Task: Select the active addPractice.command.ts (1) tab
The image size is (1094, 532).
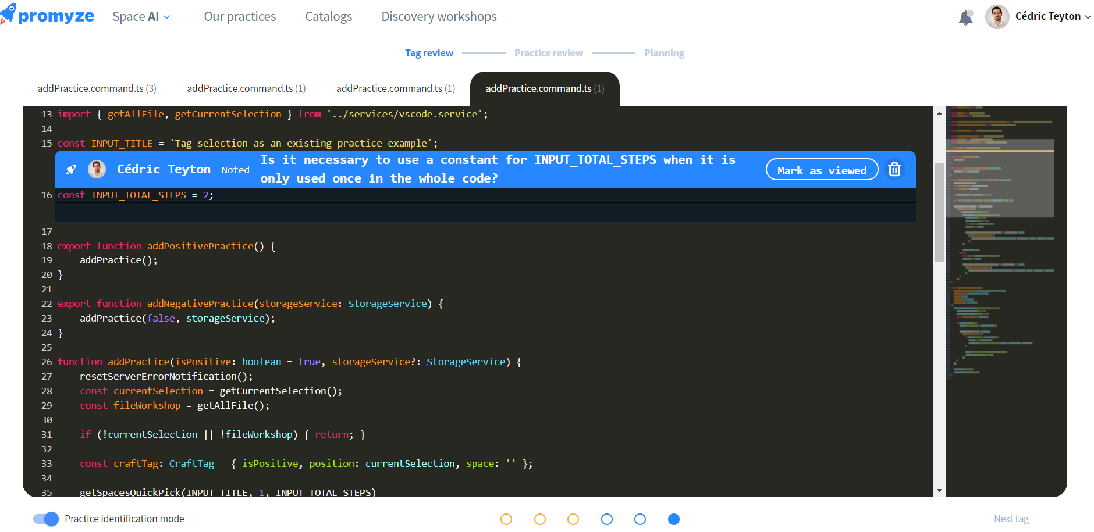Action: pos(545,88)
